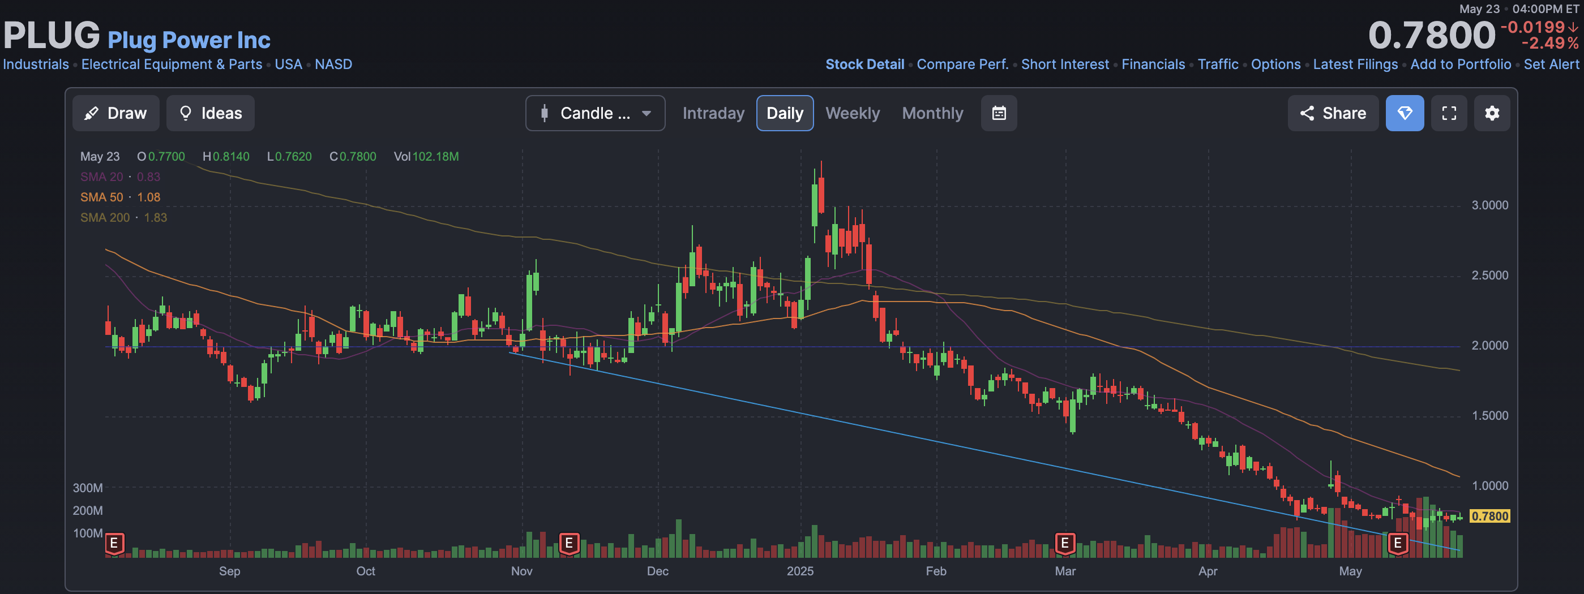Click Add to Portfolio
Image resolution: width=1584 pixels, height=594 pixels.
[x=1461, y=64]
